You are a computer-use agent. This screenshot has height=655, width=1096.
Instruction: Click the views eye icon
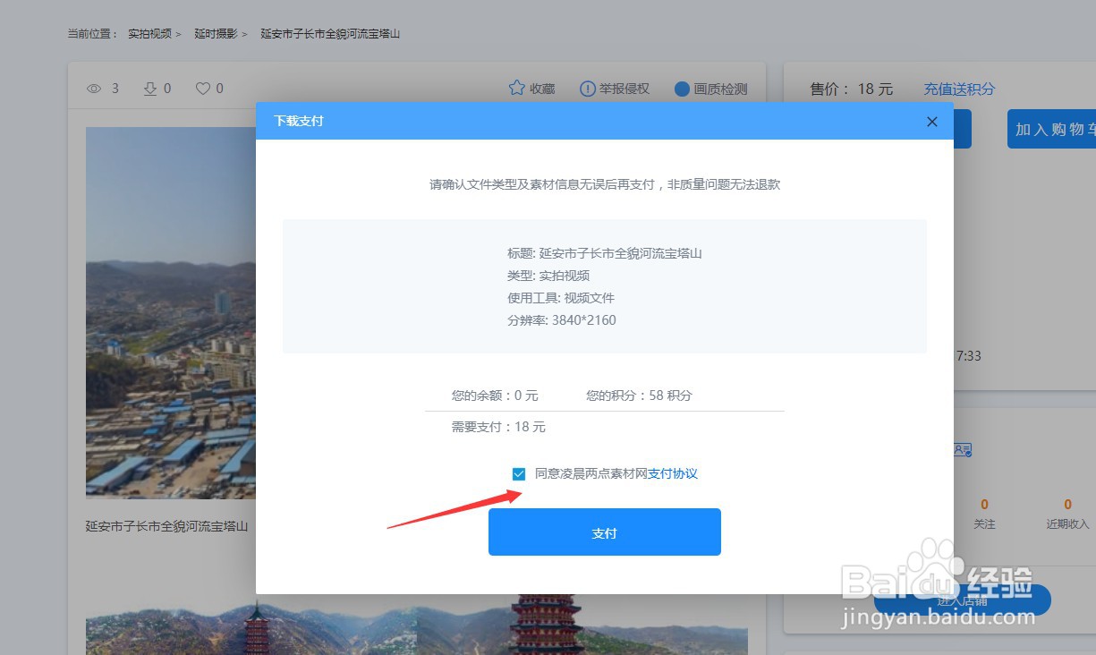click(x=94, y=89)
